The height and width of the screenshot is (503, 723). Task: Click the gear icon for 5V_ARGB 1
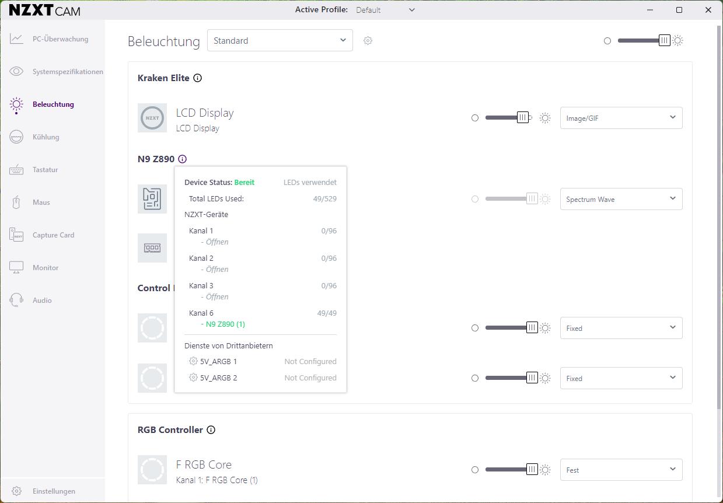[x=193, y=361]
